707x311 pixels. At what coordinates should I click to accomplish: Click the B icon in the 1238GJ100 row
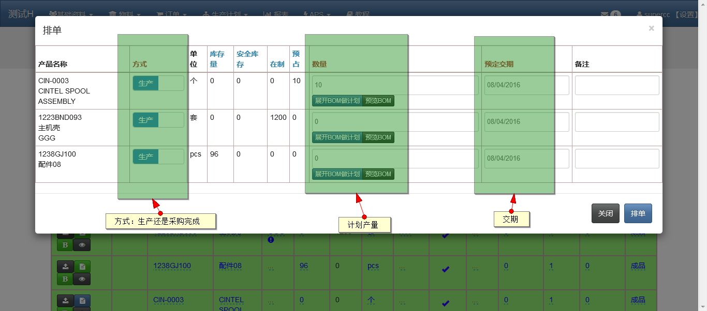[x=65, y=278]
